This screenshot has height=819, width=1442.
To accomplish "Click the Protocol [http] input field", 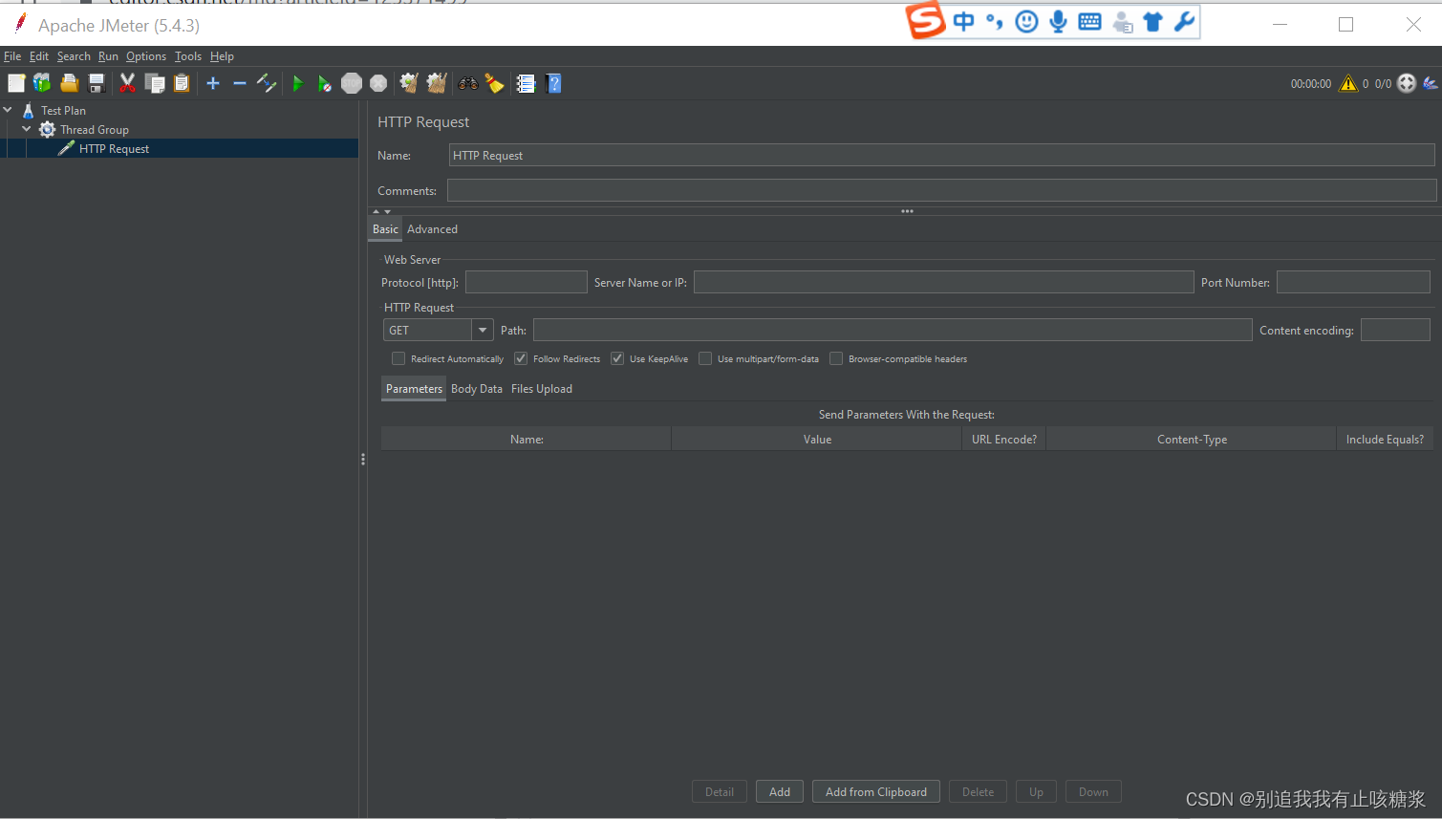I will (527, 282).
